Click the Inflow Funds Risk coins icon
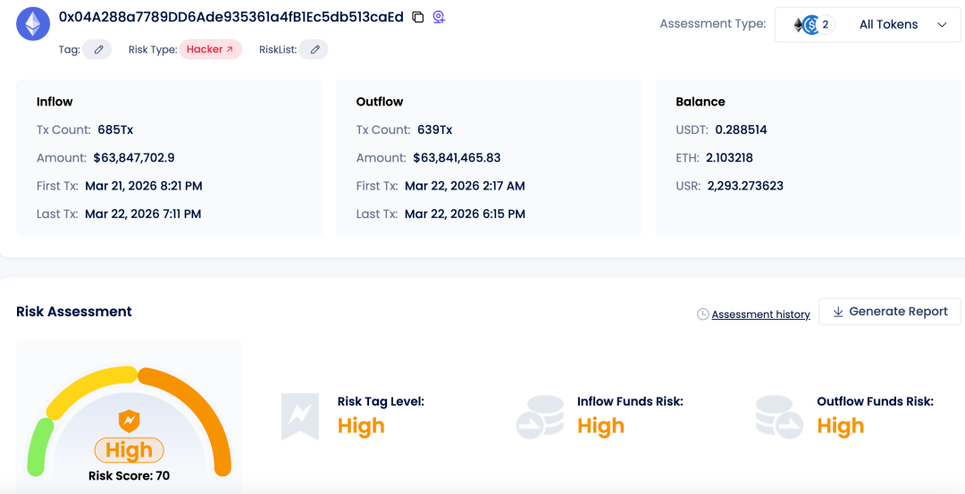965x494 pixels. tap(540, 417)
